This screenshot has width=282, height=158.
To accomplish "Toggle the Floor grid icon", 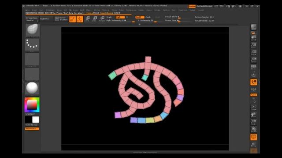I will coord(254,75).
